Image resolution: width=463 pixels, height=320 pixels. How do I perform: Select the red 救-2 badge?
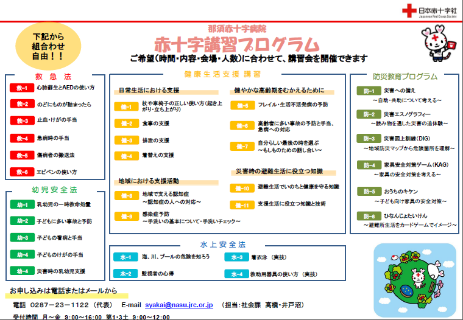point(22,104)
